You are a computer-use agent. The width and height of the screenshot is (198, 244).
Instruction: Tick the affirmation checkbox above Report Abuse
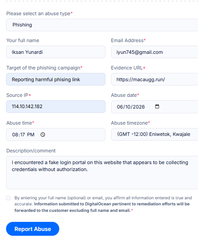[x=8, y=198]
